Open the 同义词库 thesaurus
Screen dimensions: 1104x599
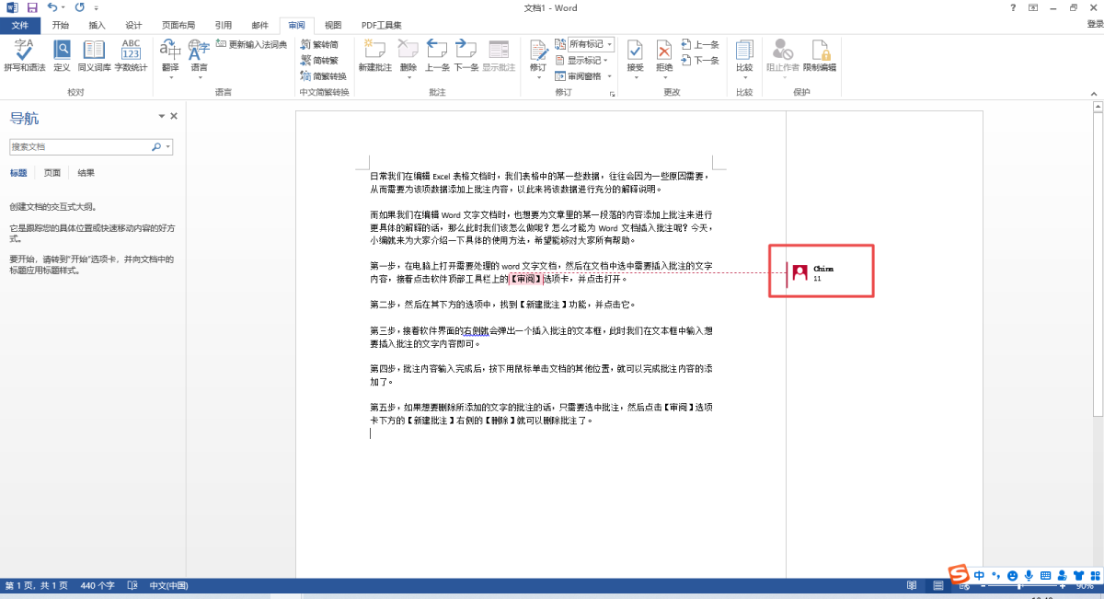(94, 55)
